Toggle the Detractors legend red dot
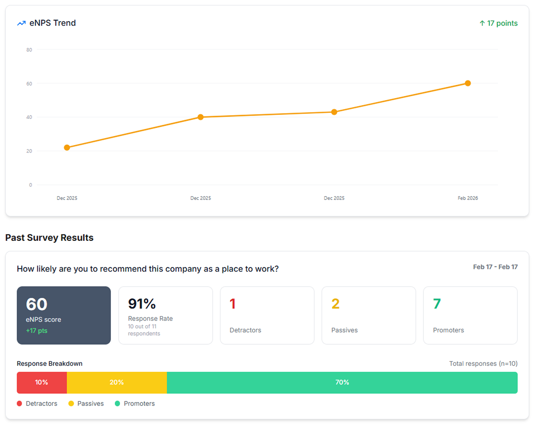Viewport: 535px width, 426px height. 20,403
